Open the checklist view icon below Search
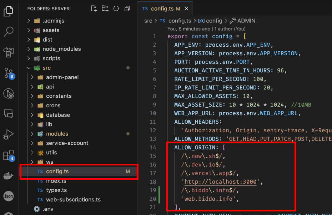 click(9, 52)
